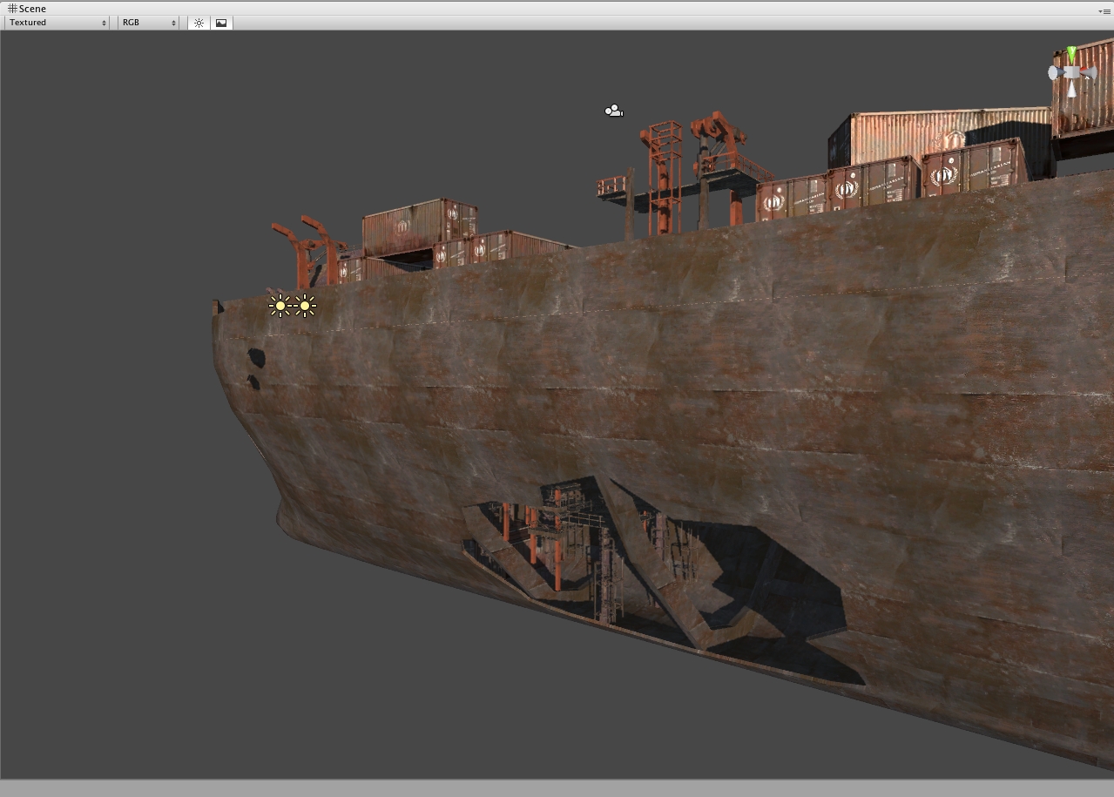Click the bottom white cone of the orientation gizmo
Screen dimensions: 1114x797
(x=1070, y=89)
